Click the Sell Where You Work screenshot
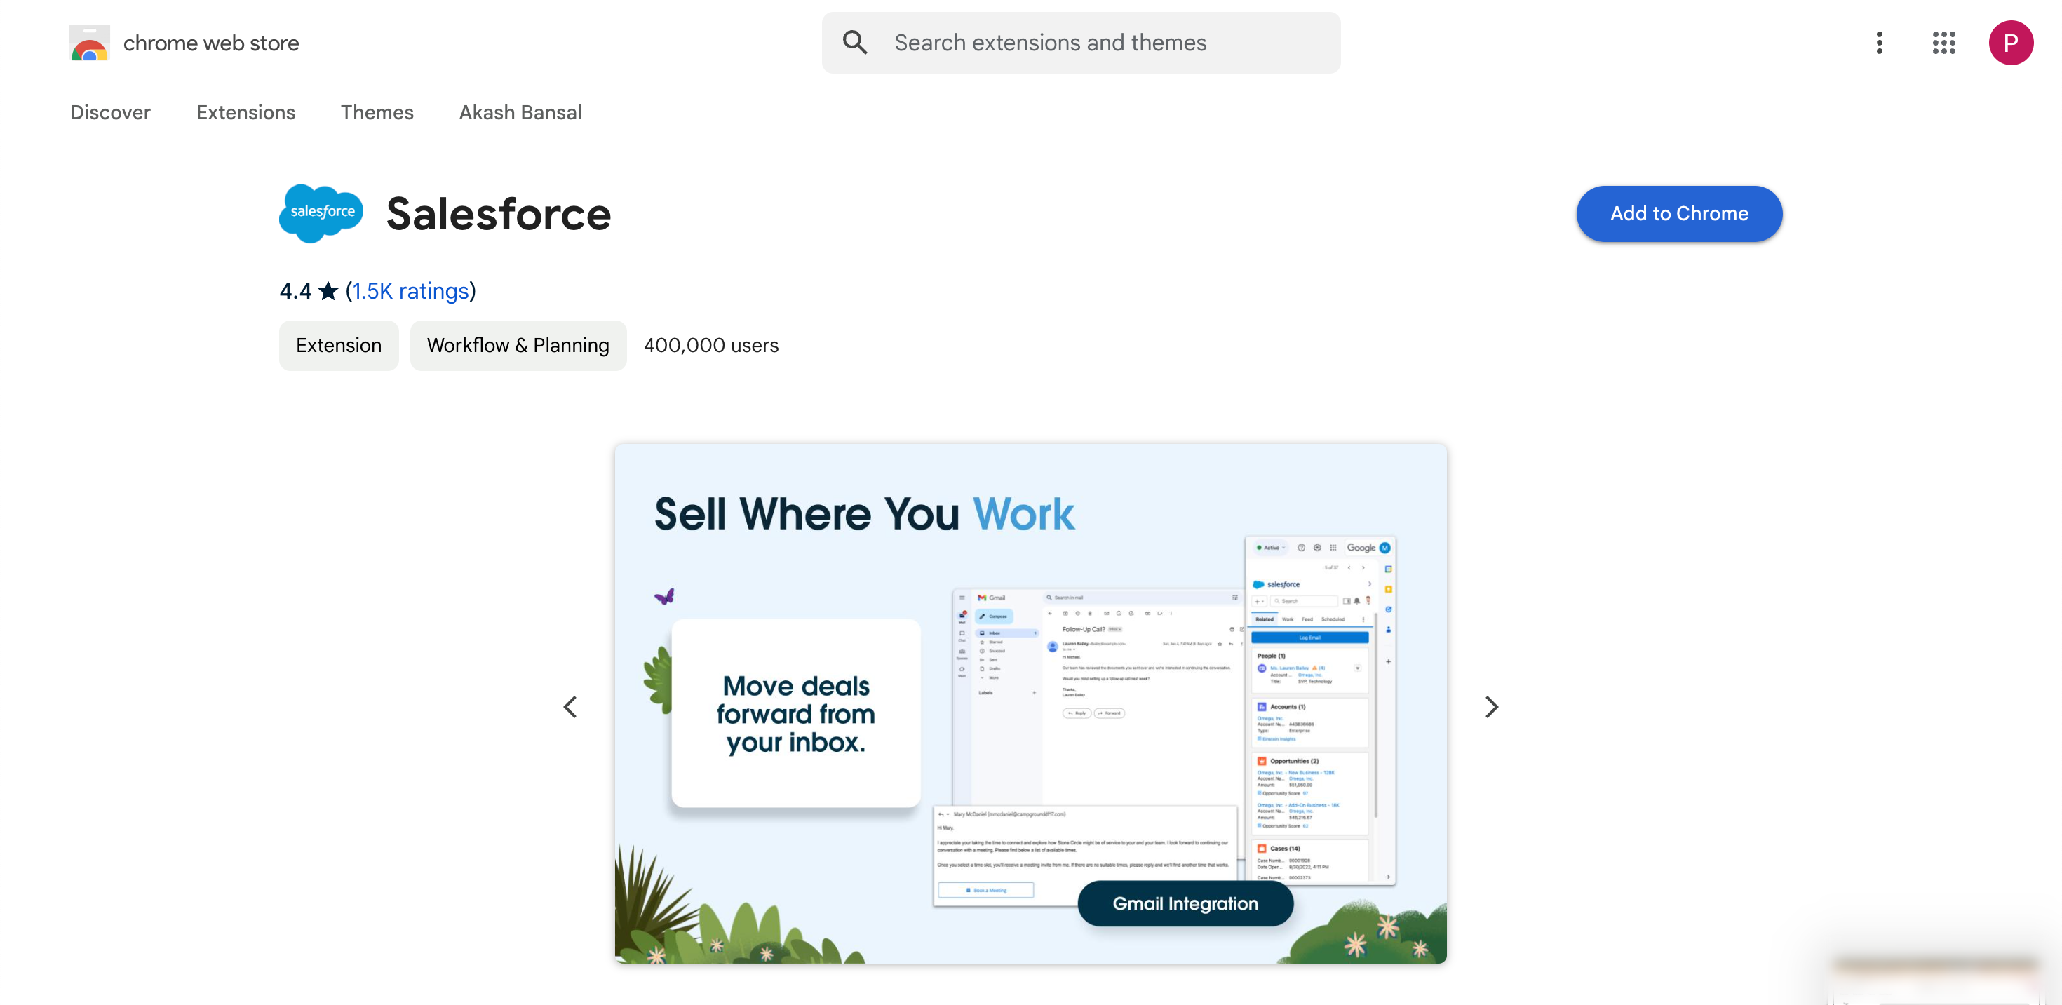This screenshot has height=1005, width=2062. click(x=1030, y=703)
